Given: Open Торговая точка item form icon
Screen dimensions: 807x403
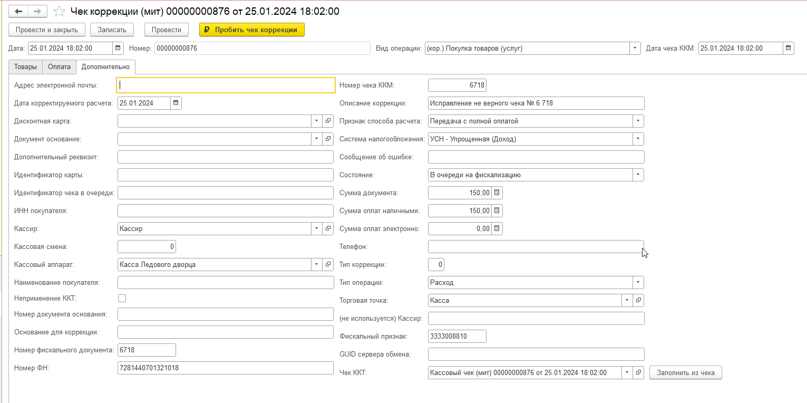Looking at the screenshot, I should tap(638, 300).
